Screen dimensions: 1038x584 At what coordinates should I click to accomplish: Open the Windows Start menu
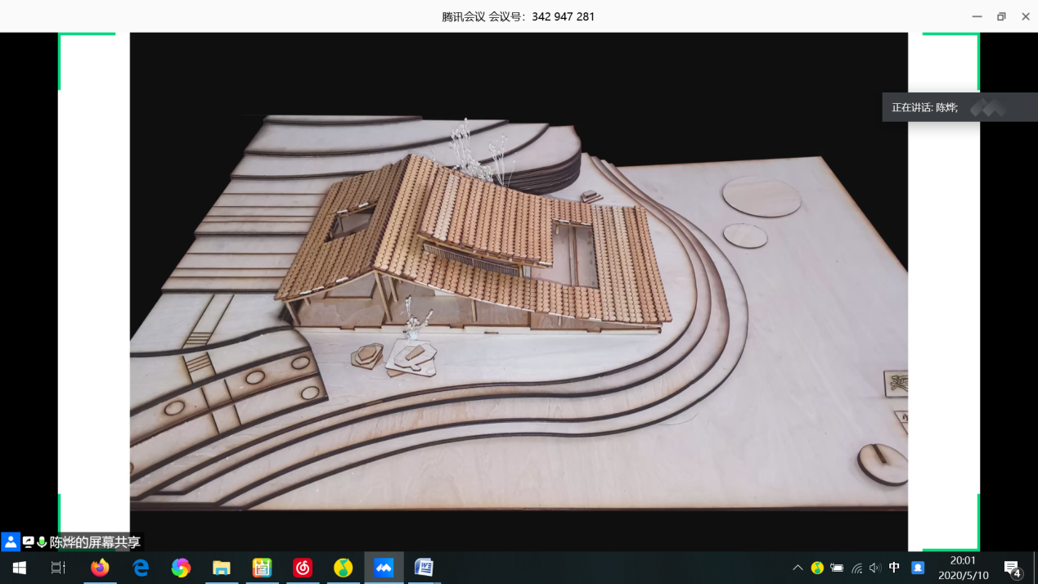(20, 568)
